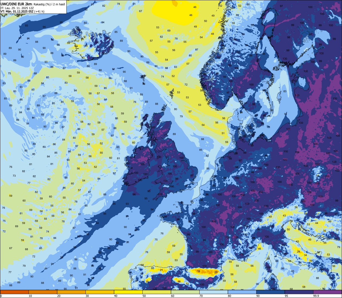Click the humidity value 16 in Spain
Viewport: 342px width, 298px height.
[179, 281]
